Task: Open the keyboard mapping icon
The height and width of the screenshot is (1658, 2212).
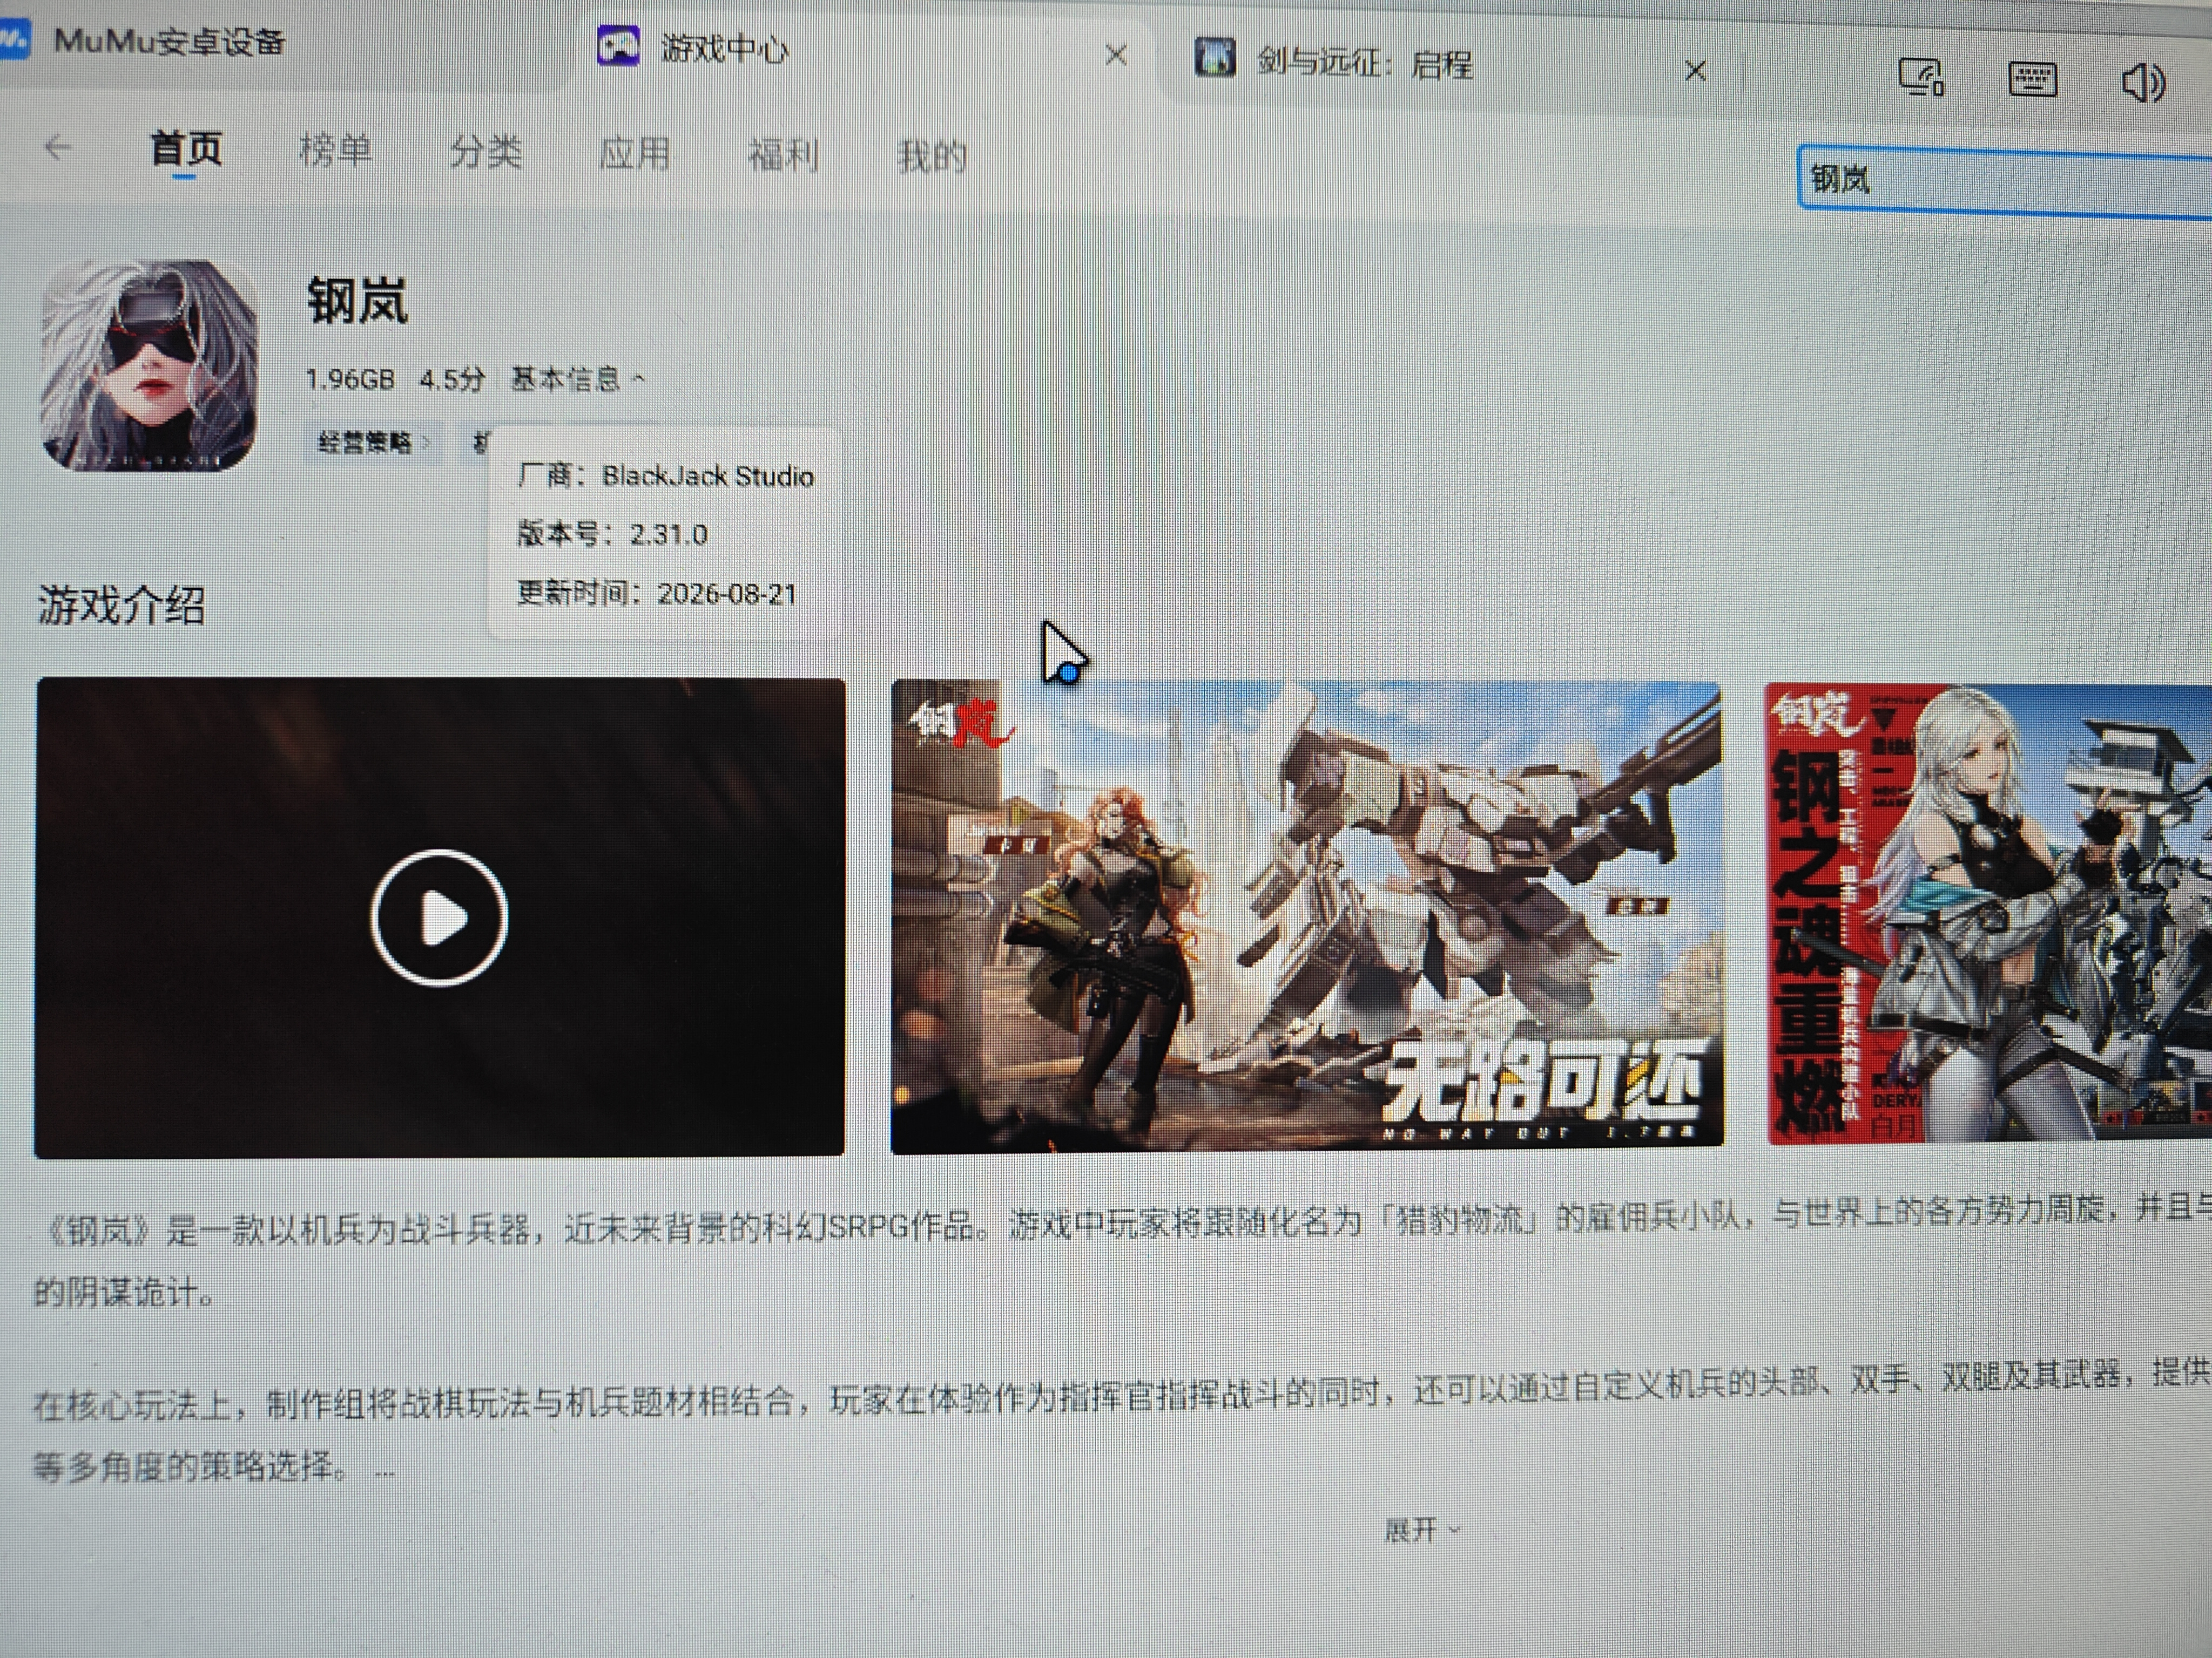Action: [x=2033, y=79]
